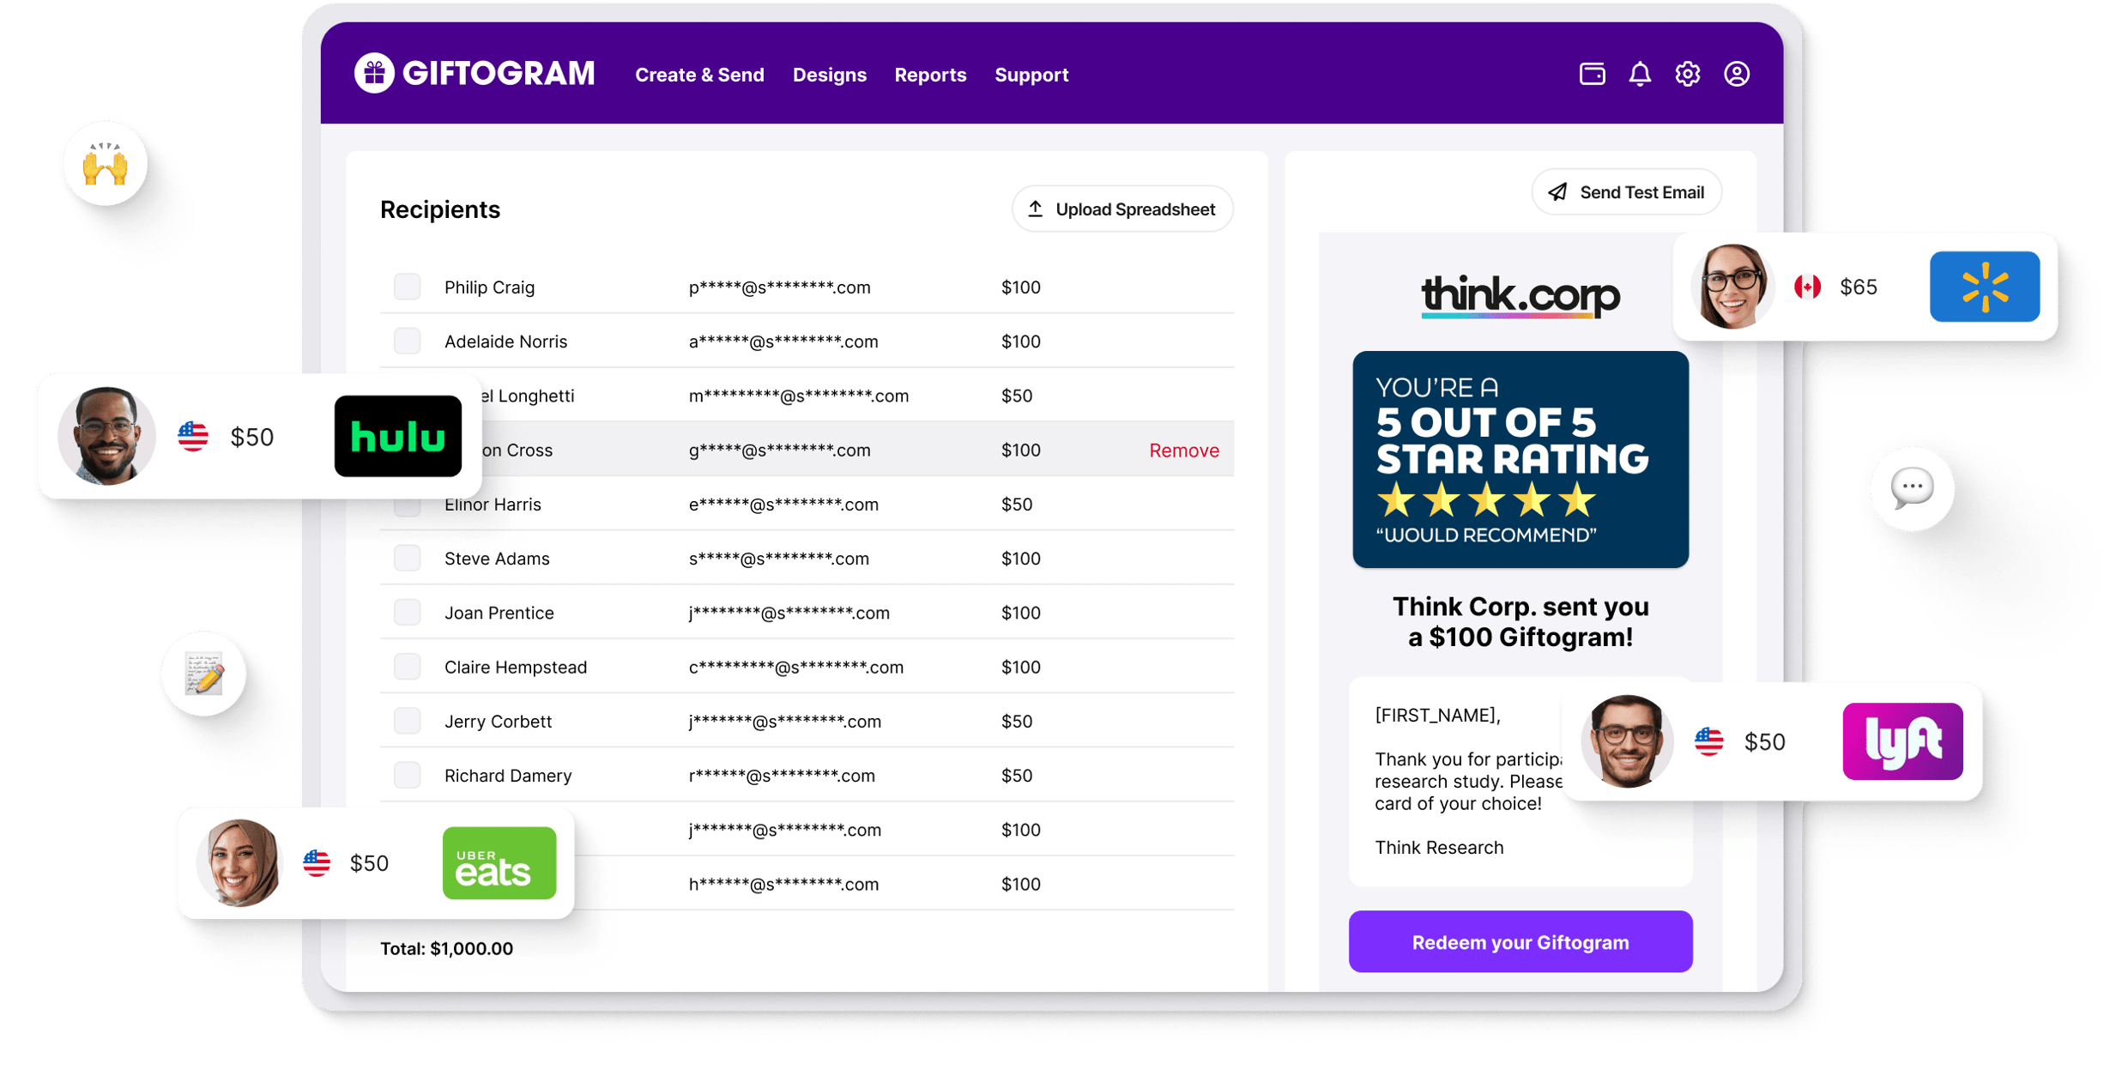Viewport: 2128px width, 1070px height.
Task: Click Send Test Email
Action: click(1625, 191)
